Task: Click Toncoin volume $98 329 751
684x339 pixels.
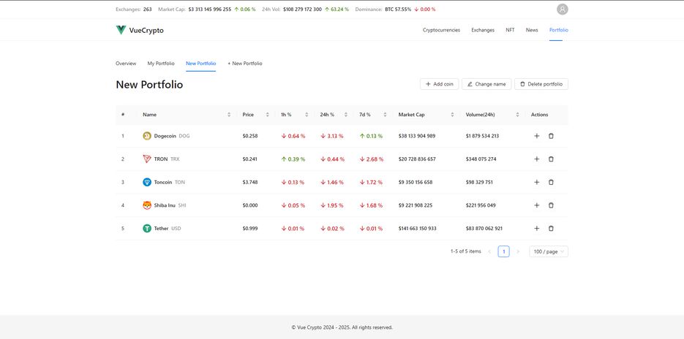Action: tap(479, 182)
